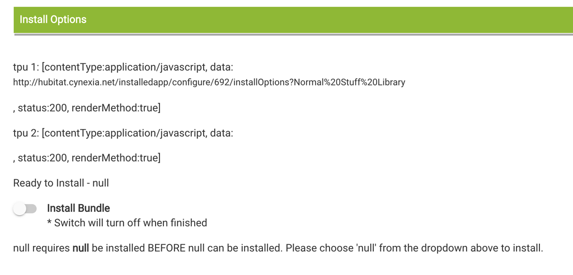Toggle the Install Bundle switch
Image resolution: width=573 pixels, height=275 pixels.
pos(25,208)
